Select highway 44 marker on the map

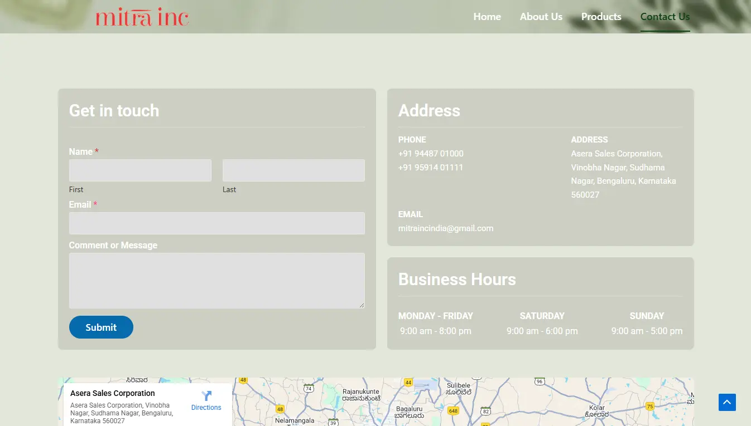coord(408,383)
